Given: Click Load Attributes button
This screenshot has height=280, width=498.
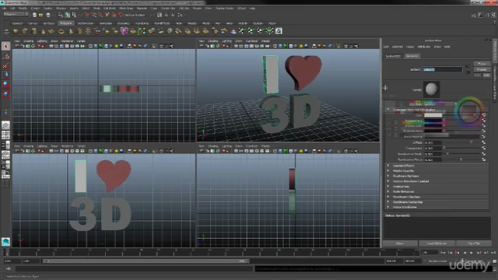Looking at the screenshot, I should (x=437, y=243).
